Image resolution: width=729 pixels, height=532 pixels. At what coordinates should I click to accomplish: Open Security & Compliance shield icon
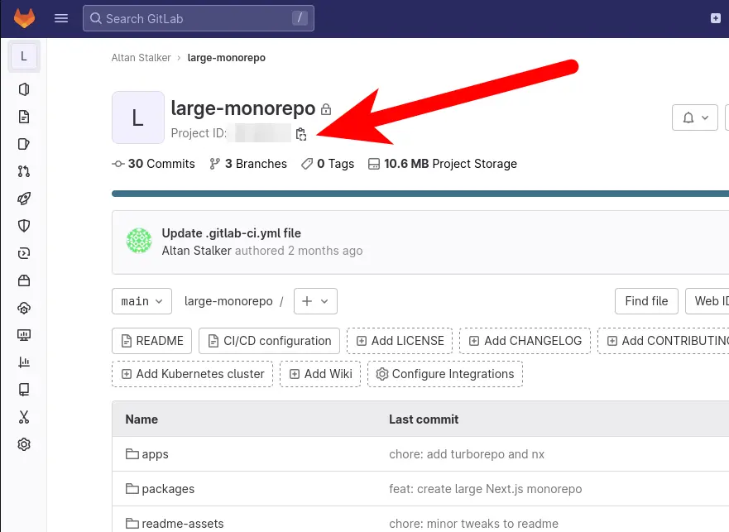point(23,225)
